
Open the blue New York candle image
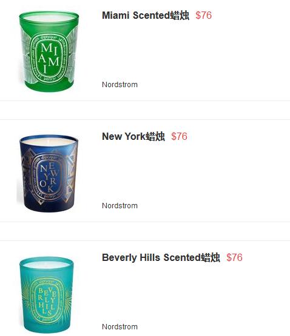click(x=48, y=173)
